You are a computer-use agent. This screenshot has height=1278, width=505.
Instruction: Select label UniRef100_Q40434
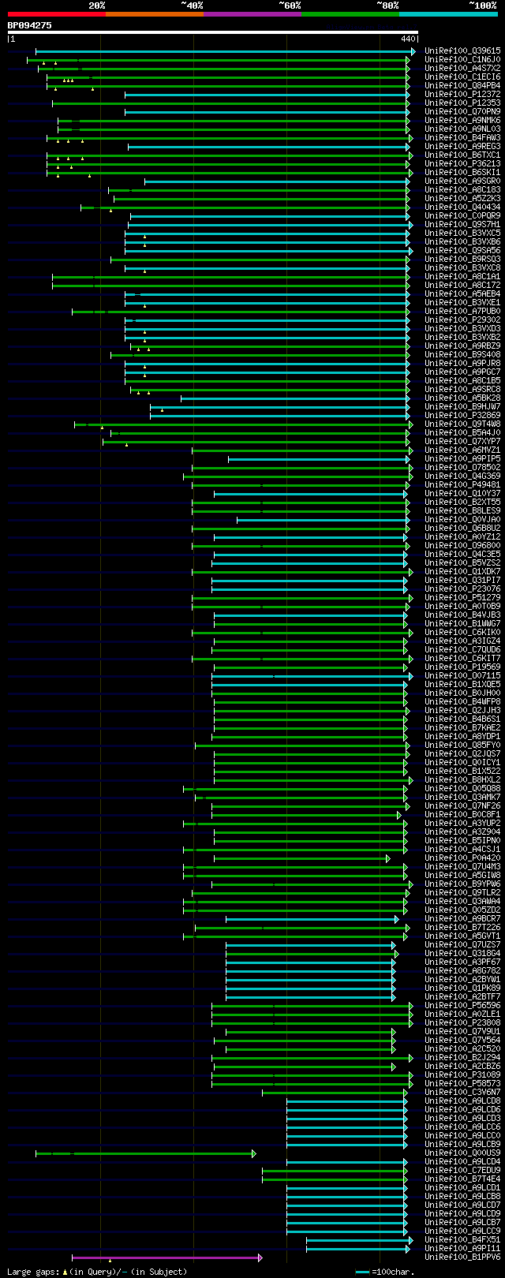(x=462, y=207)
